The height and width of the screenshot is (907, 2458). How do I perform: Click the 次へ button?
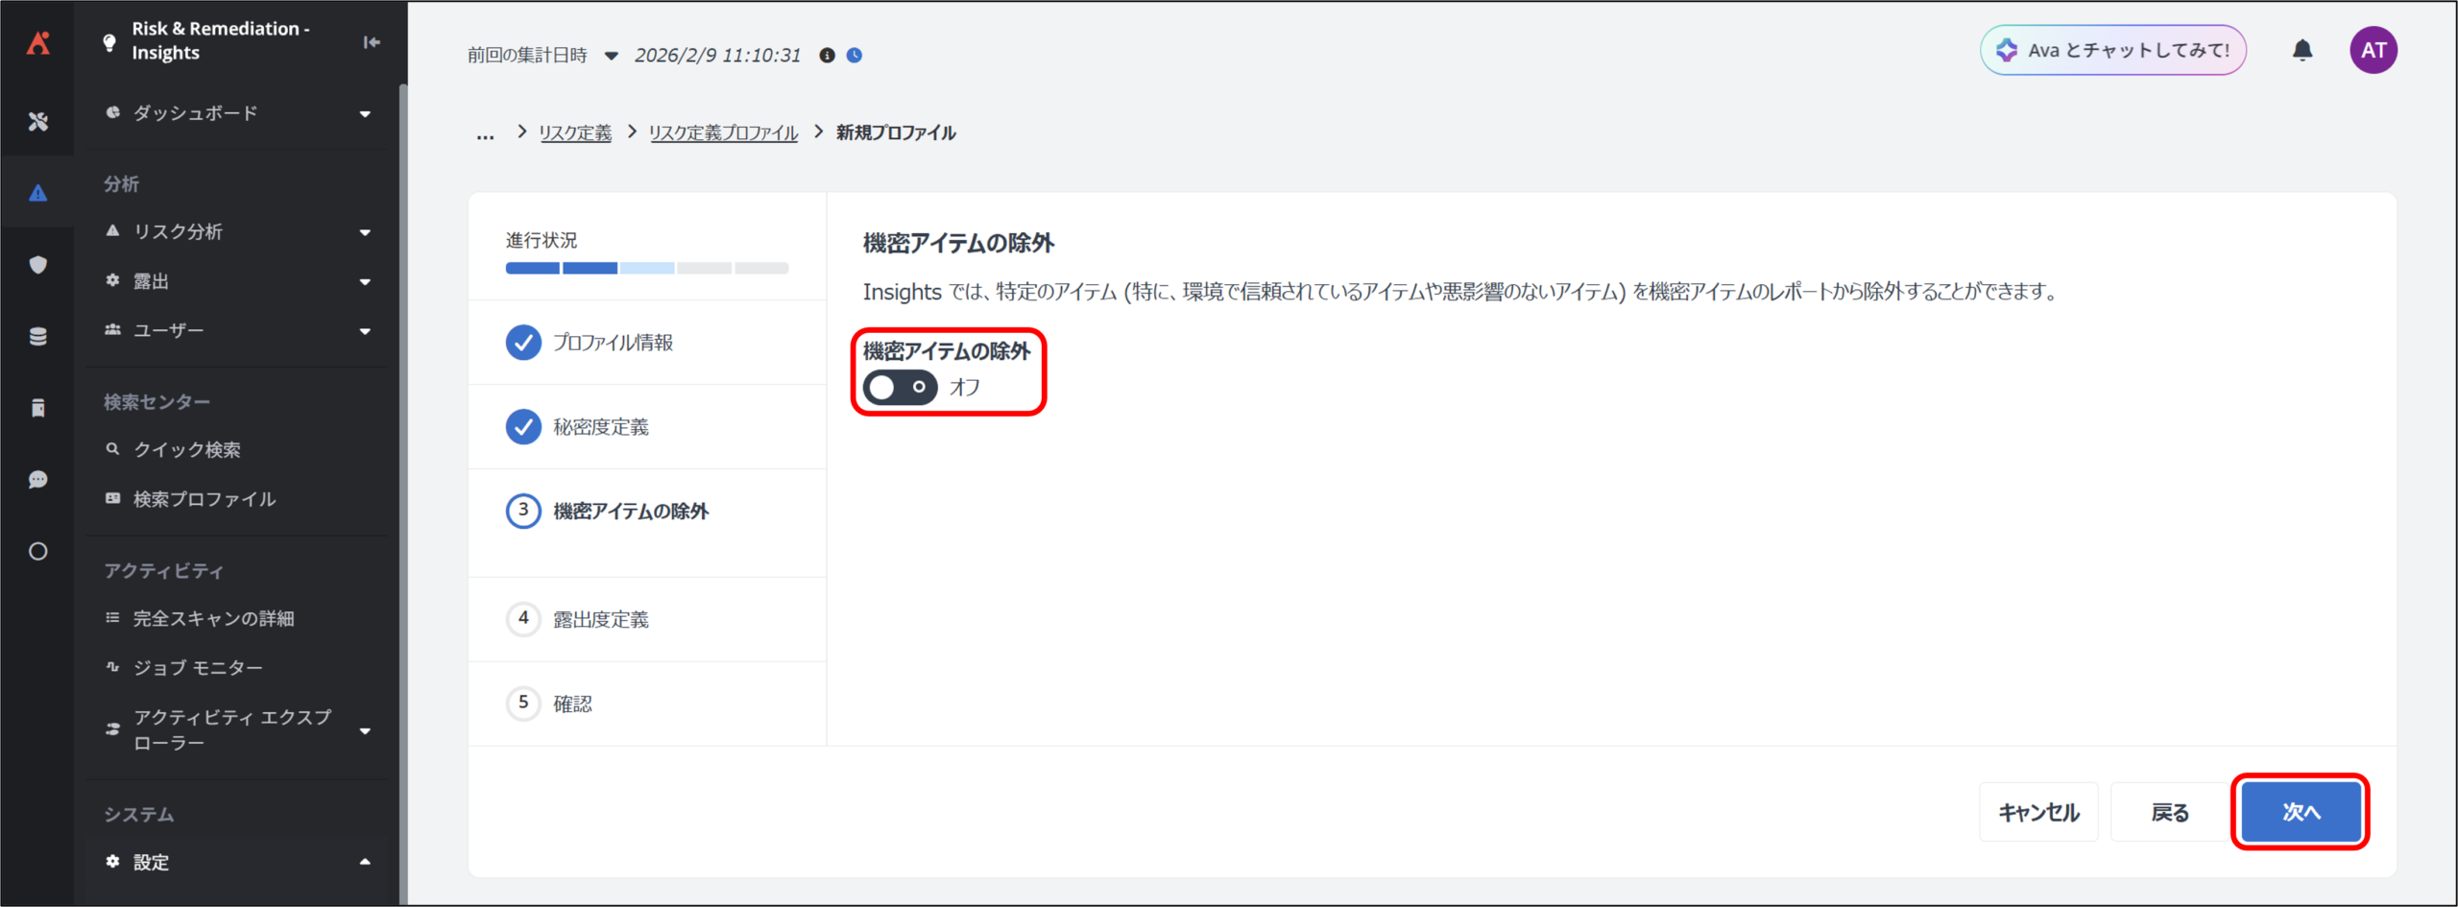[x=2301, y=812]
